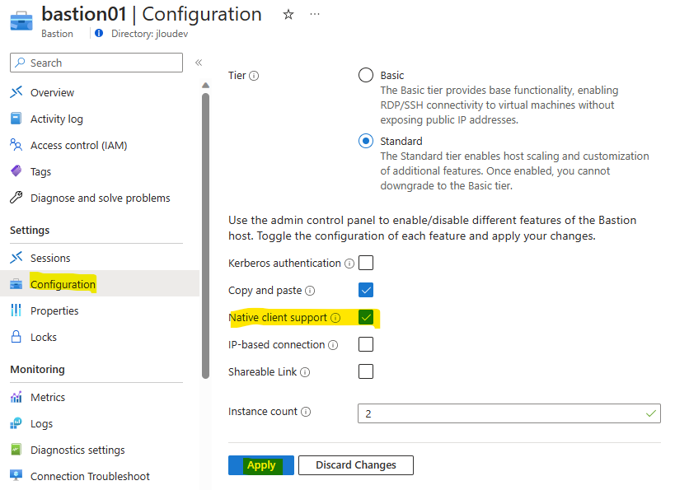Click the Discard Changes button
Screen dimensions: 689x490
pyautogui.click(x=356, y=465)
